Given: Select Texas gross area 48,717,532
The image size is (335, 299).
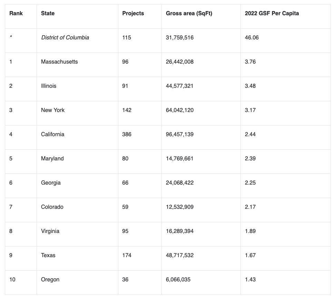Looking at the screenshot, I should tap(180, 255).
